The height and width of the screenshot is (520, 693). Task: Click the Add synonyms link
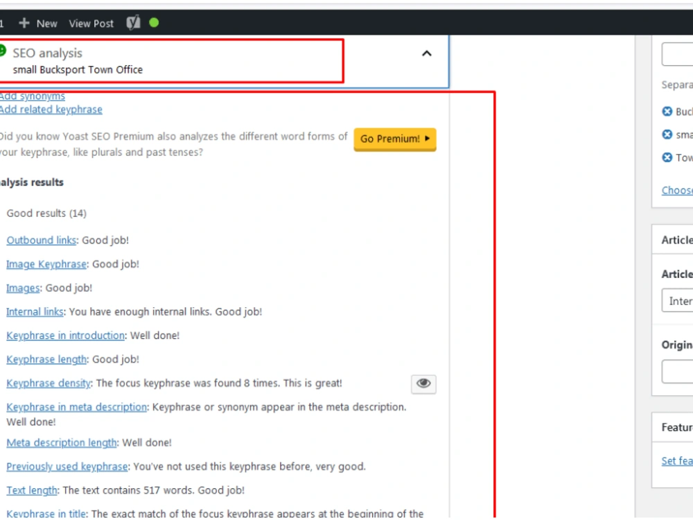pos(33,96)
